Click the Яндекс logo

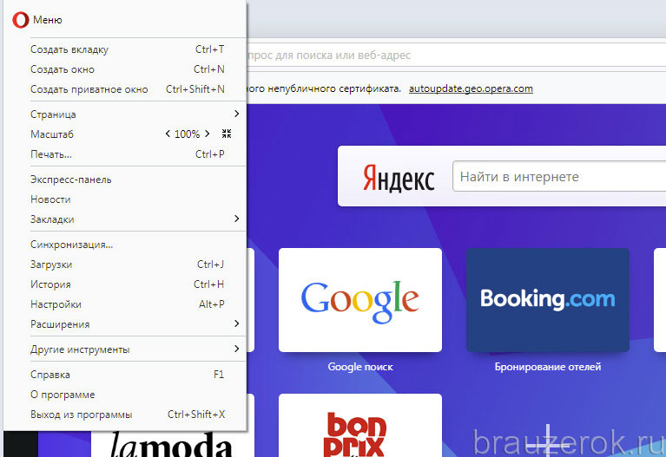pyautogui.click(x=399, y=179)
